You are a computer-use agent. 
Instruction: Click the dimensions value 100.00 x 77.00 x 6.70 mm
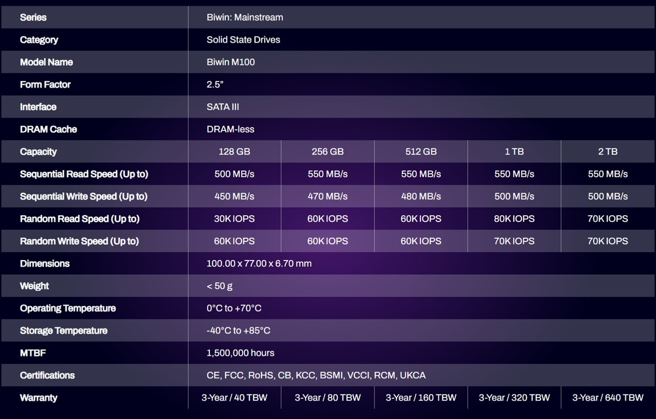pyautogui.click(x=259, y=264)
